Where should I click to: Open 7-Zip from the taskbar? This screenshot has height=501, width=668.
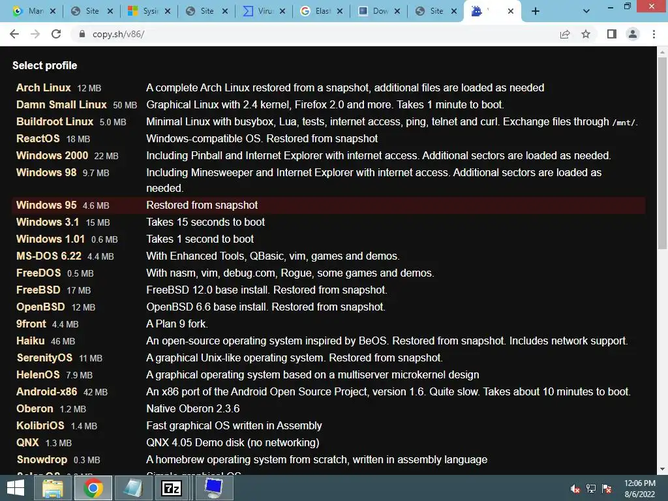click(172, 488)
